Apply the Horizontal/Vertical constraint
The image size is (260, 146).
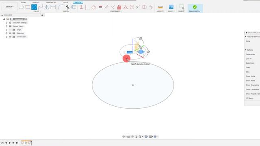click(x=81, y=7)
